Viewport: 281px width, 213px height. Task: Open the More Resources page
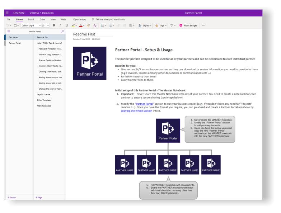(50, 106)
